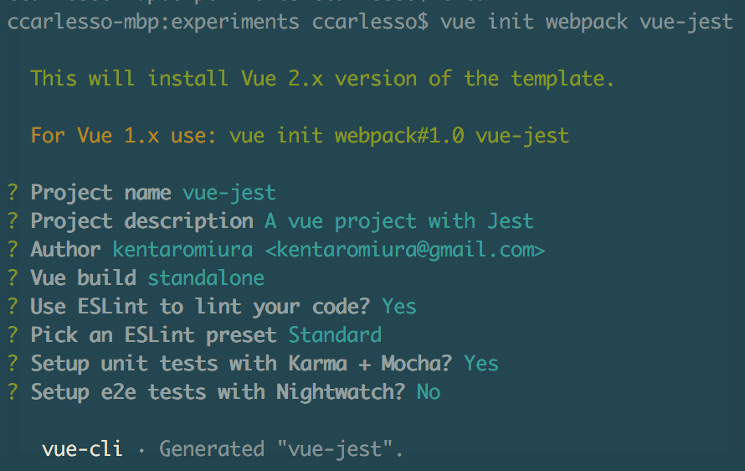
Task: Click "No" answer for Nightwatch e2e tests
Action: [x=429, y=392]
